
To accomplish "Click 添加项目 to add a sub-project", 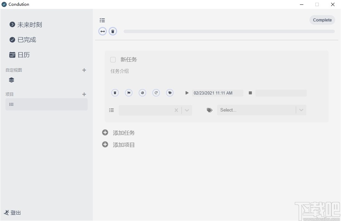I will [124, 145].
